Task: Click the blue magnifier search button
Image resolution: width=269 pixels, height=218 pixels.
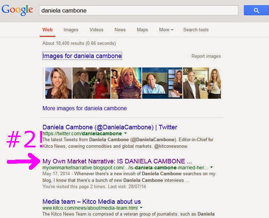Action: [x=256, y=10]
